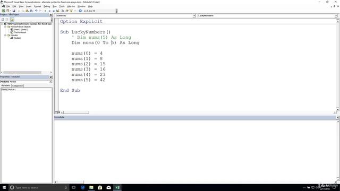340x191 pixels.
Task: Open the Windows Start menu
Action: (4, 187)
